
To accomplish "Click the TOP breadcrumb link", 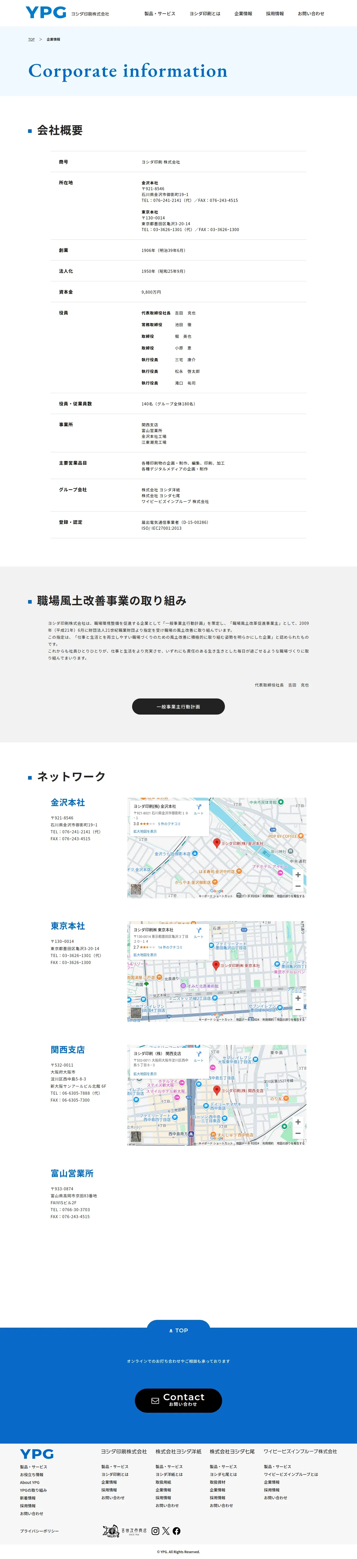I will click(31, 39).
